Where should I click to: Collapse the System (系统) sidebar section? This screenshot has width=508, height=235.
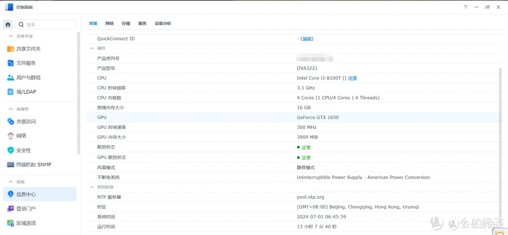click(x=11, y=182)
